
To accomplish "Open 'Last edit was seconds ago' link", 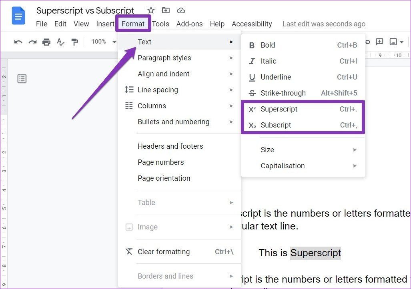I will (x=324, y=24).
